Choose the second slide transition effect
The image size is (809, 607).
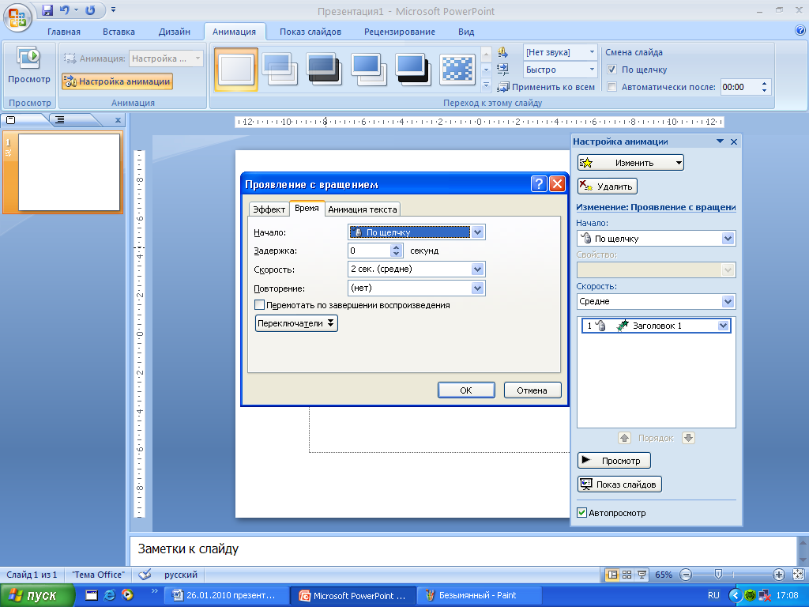point(280,70)
